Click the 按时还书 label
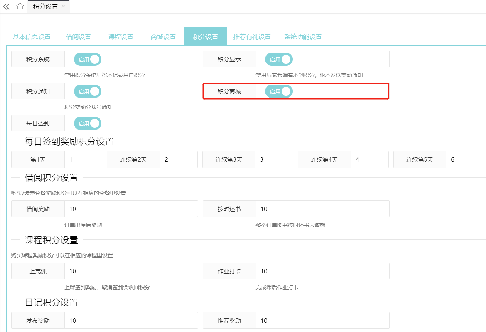 coord(229,209)
